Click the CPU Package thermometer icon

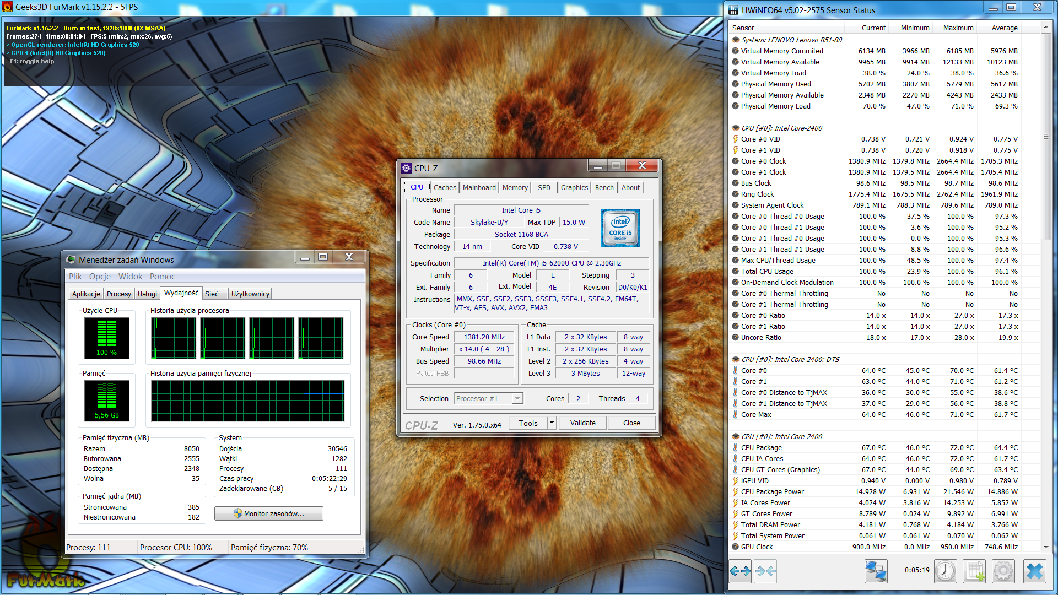click(735, 447)
